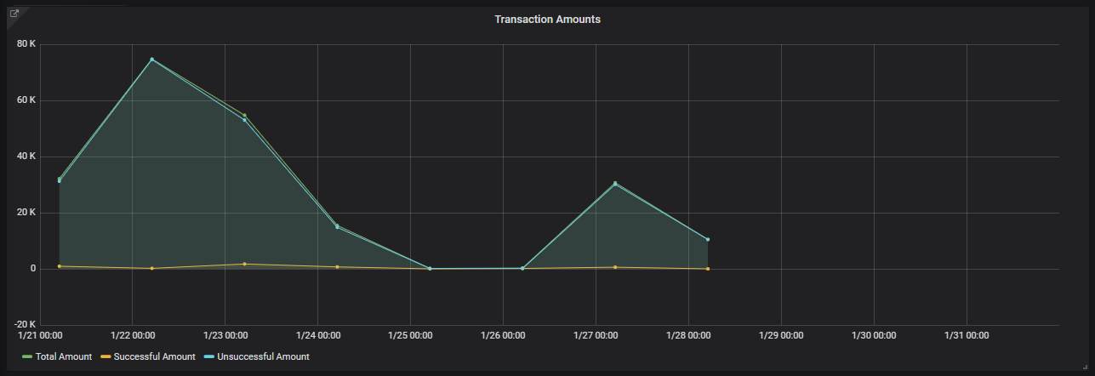Pick color via Unsuccessful Amount blue swatch

208,357
